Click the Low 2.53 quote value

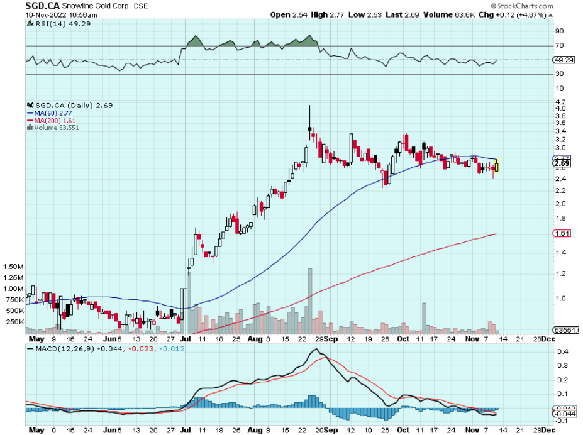pos(365,15)
